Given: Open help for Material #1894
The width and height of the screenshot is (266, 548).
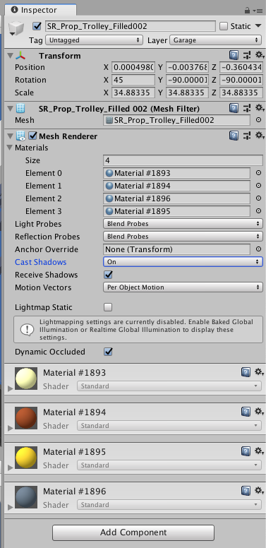Looking at the screenshot, I should point(246,412).
